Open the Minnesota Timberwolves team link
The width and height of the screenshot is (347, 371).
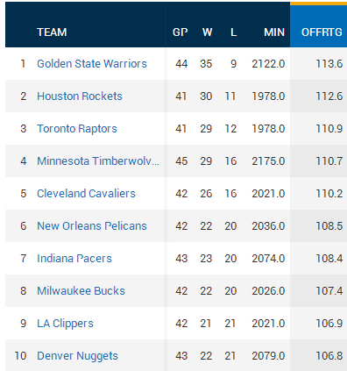pyautogui.click(x=98, y=161)
